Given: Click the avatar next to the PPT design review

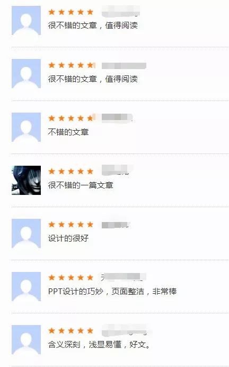Looking at the screenshot, I should pyautogui.click(x=26, y=286).
